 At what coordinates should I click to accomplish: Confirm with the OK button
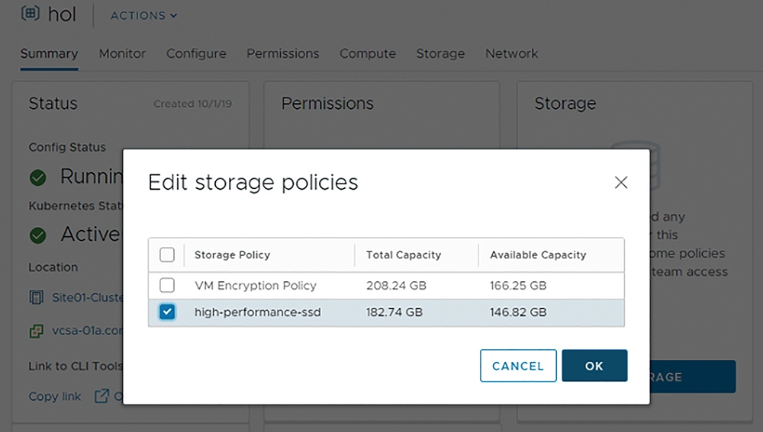pos(594,366)
